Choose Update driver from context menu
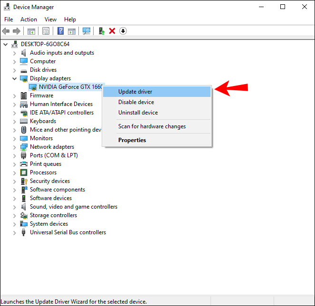The image size is (315, 306). pos(157,92)
